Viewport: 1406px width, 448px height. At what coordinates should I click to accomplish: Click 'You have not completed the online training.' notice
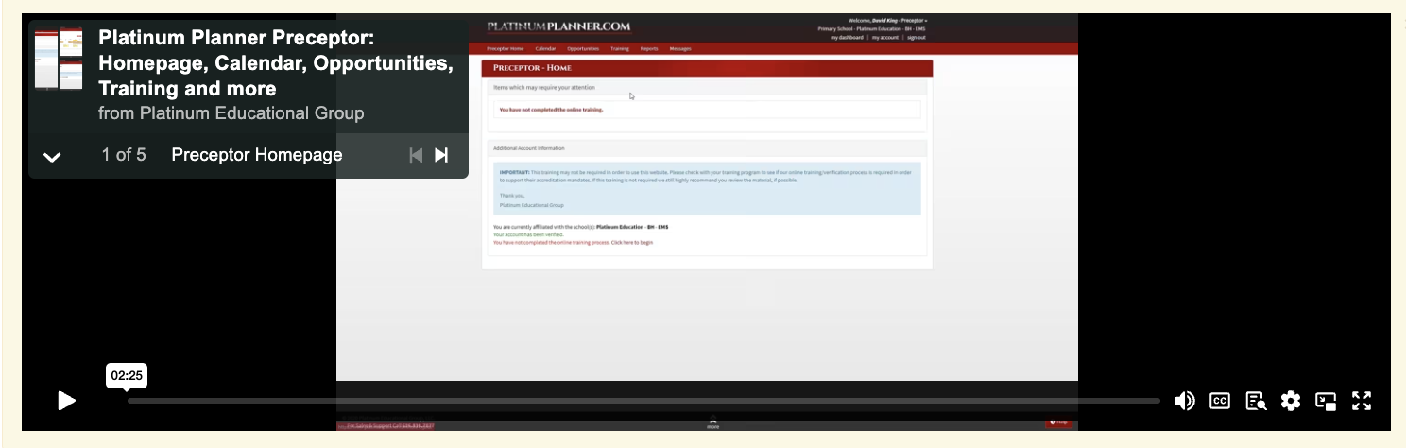(x=551, y=110)
